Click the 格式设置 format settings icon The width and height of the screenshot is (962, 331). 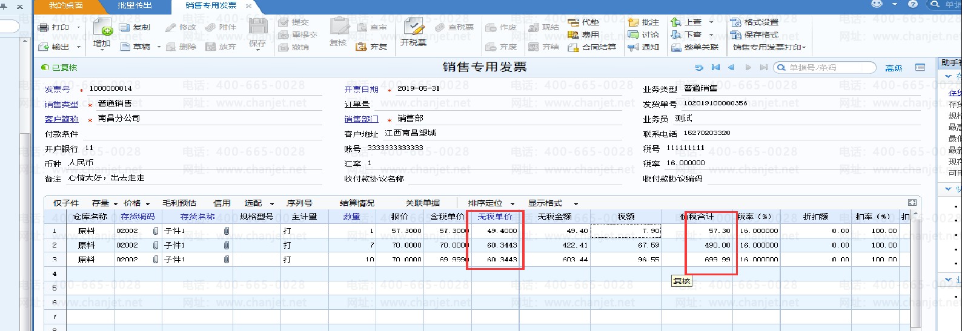pyautogui.click(x=736, y=22)
